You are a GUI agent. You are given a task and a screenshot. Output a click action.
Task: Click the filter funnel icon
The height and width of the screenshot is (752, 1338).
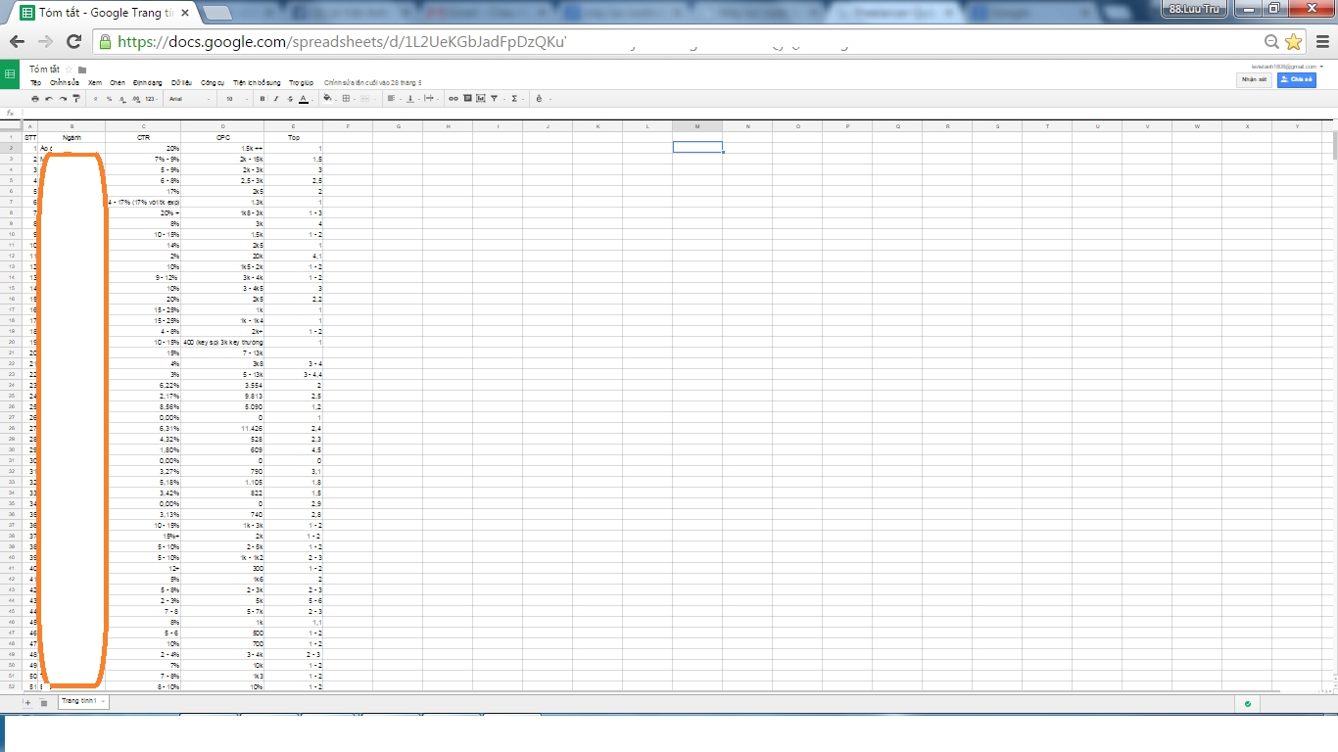(x=494, y=99)
